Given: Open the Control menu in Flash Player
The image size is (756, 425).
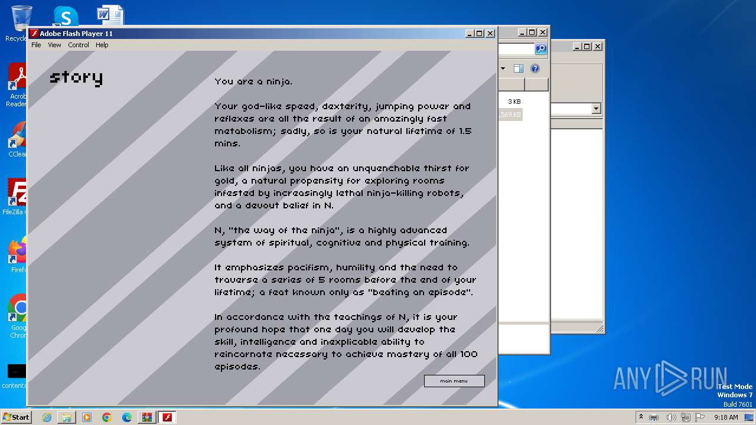Looking at the screenshot, I should [x=79, y=45].
